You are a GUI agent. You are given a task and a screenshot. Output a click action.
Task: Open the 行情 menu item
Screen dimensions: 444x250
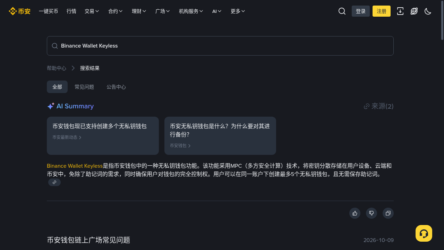[71, 11]
